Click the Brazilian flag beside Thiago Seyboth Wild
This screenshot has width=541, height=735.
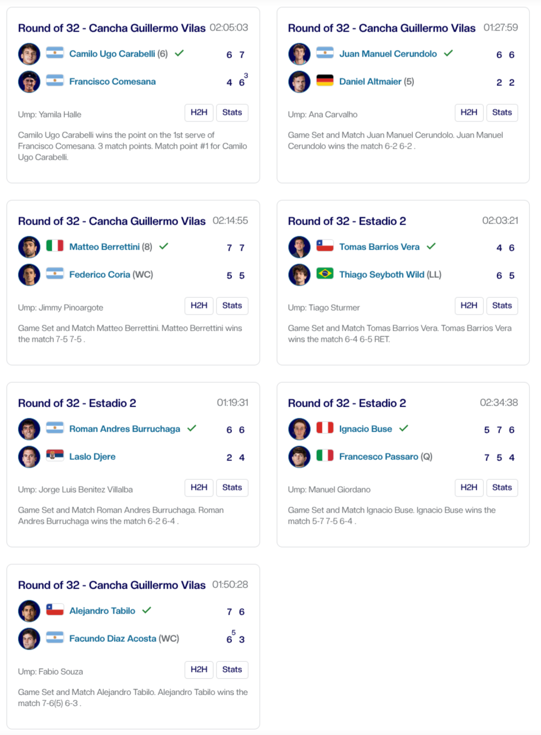325,273
